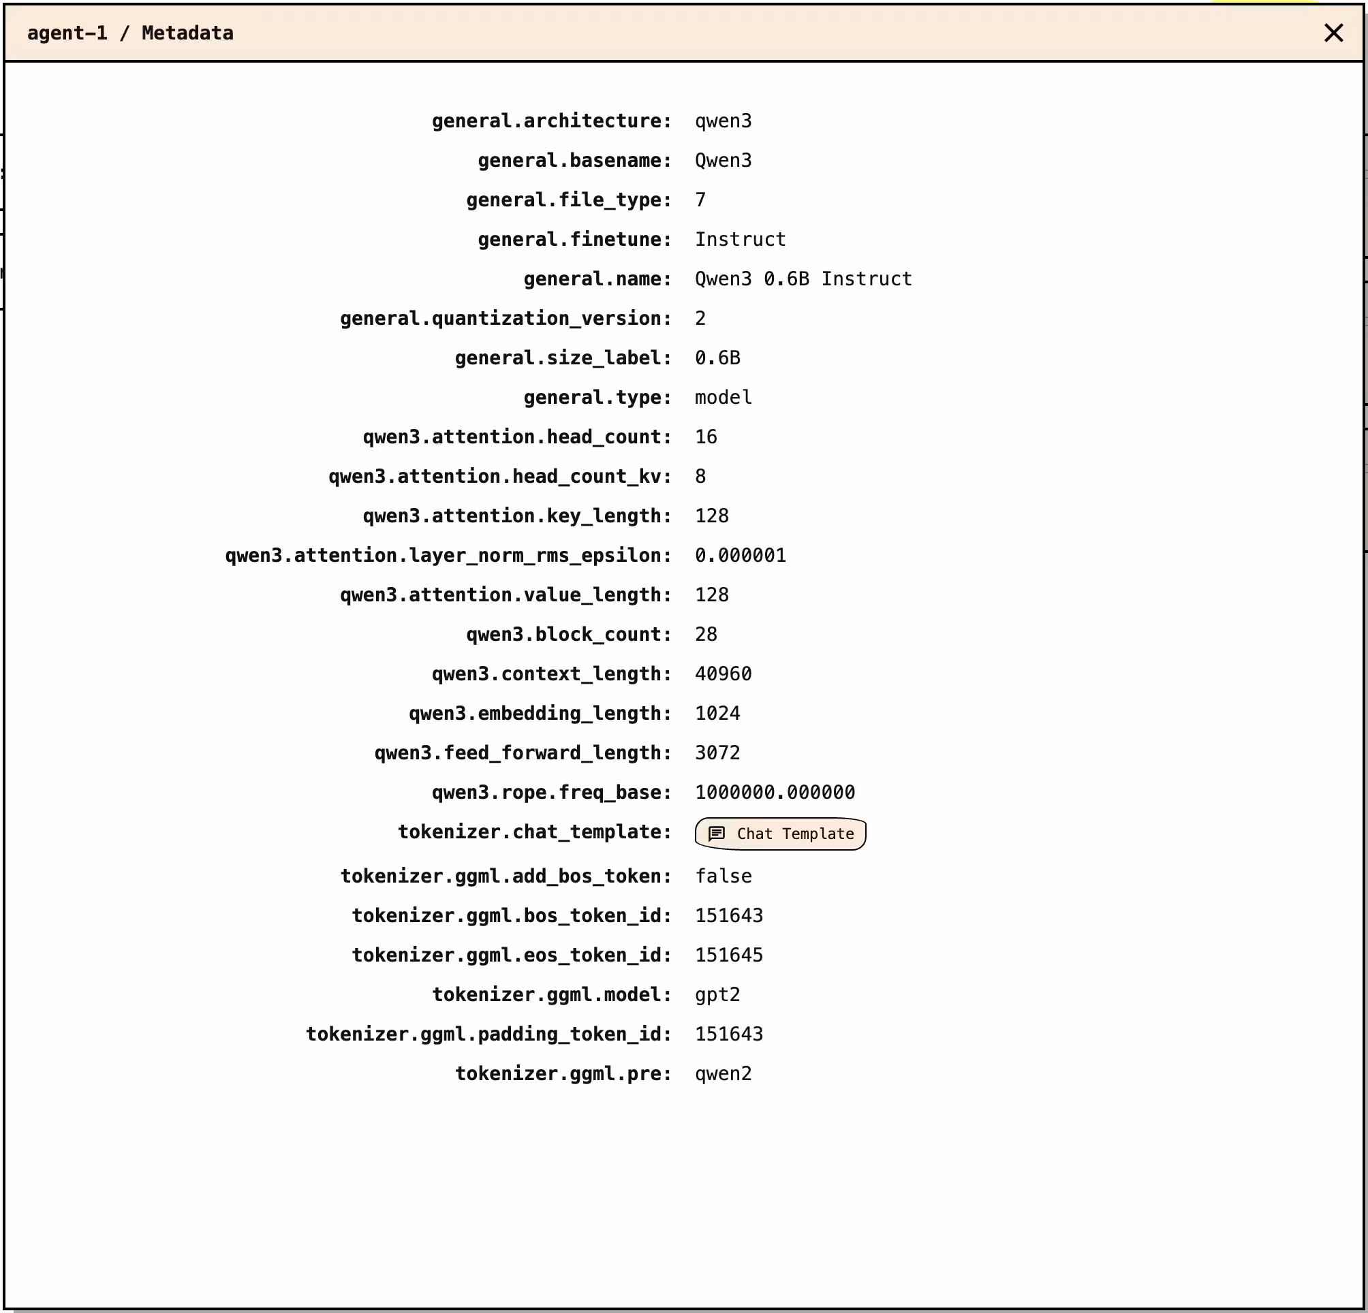Click the qwen3.rope.freq_base label
The height and width of the screenshot is (1313, 1368).
551,793
